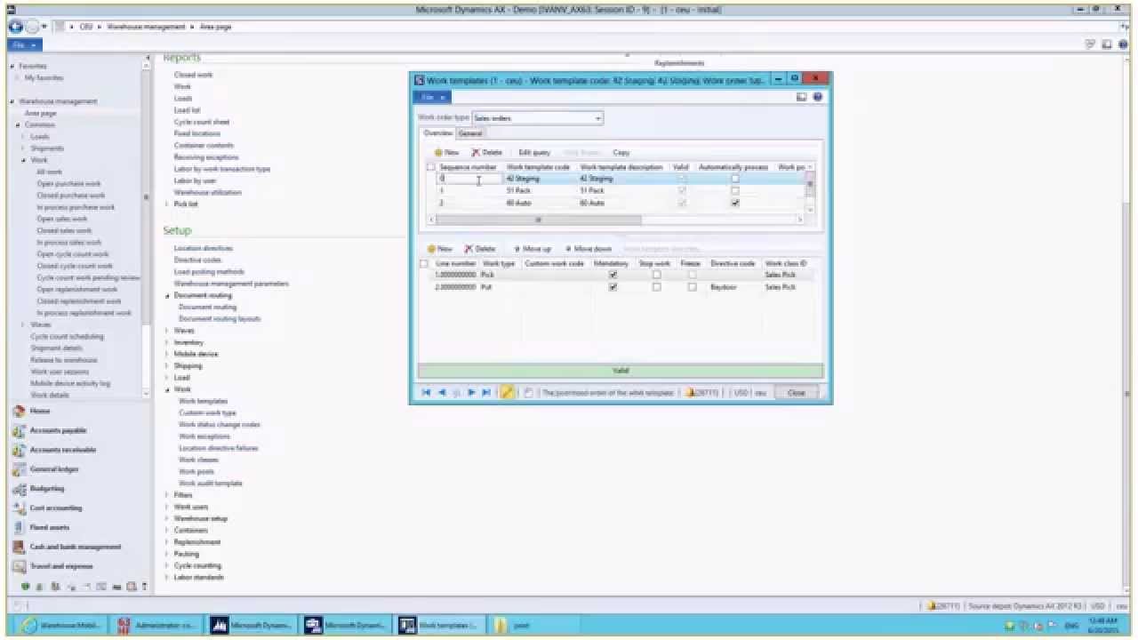
Task: Open the Accounts payable module
Action: coord(58,430)
